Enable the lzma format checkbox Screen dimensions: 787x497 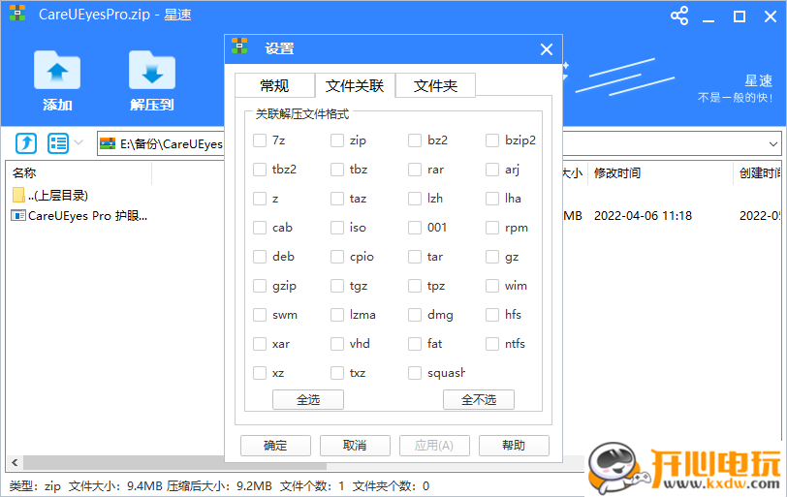(337, 315)
